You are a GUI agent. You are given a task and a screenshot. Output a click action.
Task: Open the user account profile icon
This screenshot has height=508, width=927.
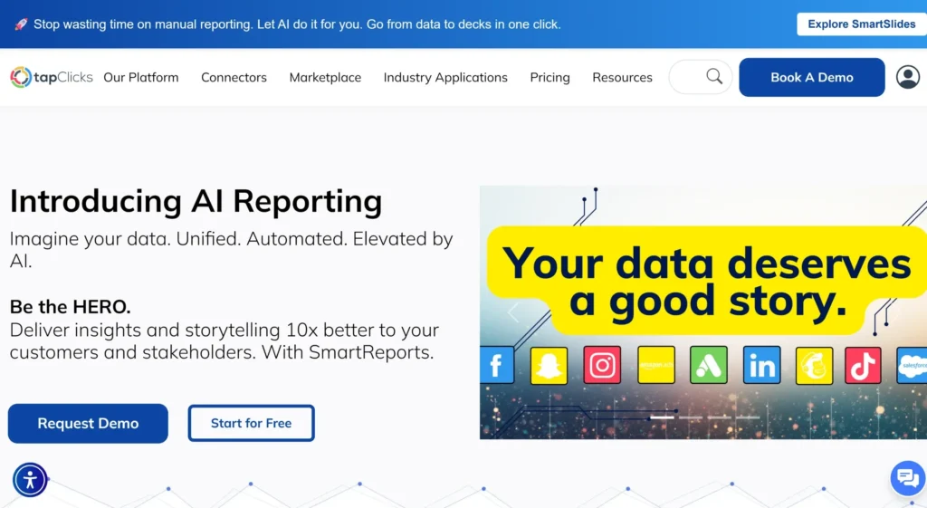coord(907,77)
